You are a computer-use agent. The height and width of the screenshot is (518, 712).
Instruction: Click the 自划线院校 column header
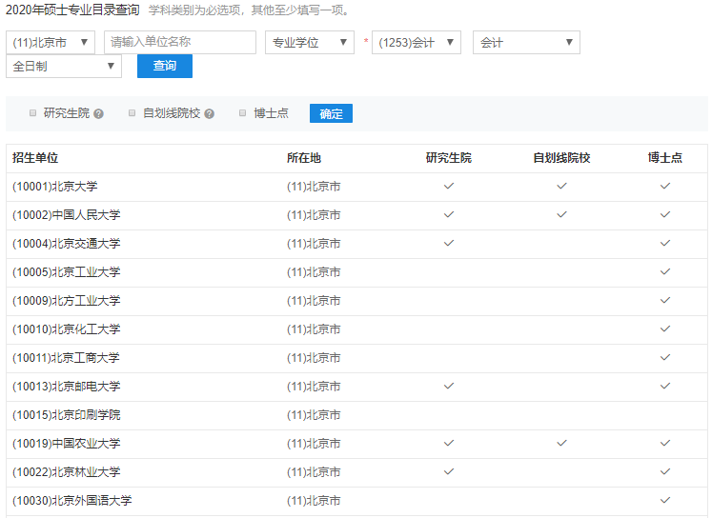[561, 158]
